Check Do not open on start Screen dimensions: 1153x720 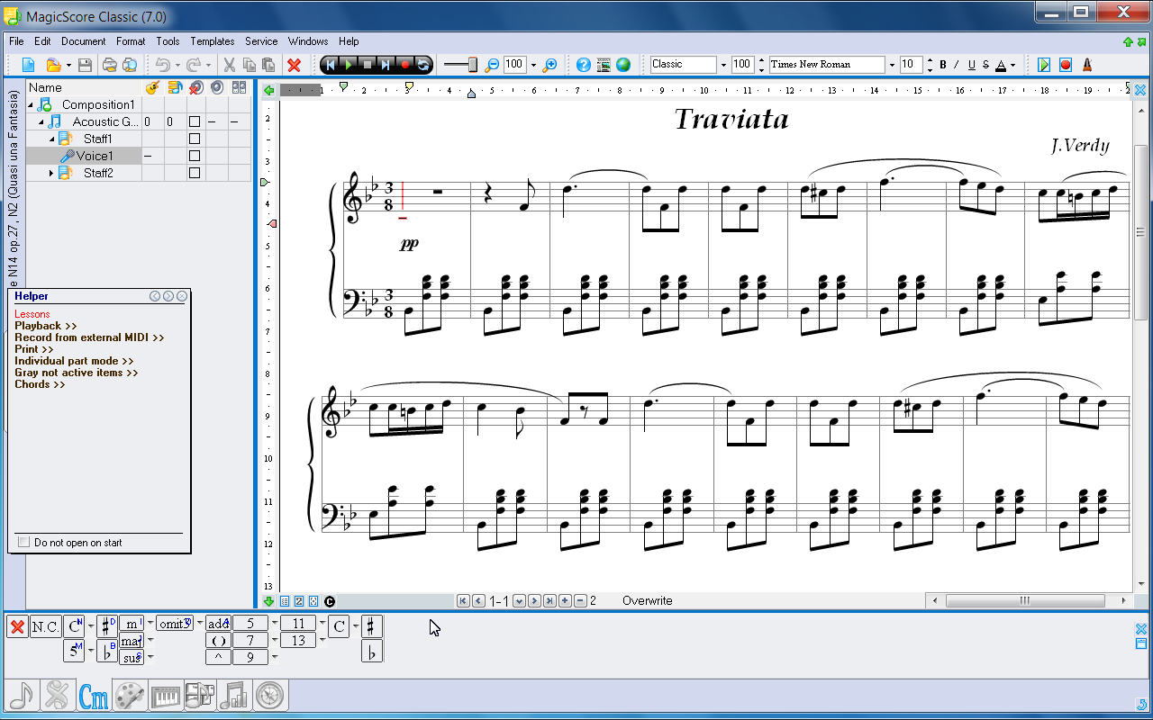click(24, 543)
